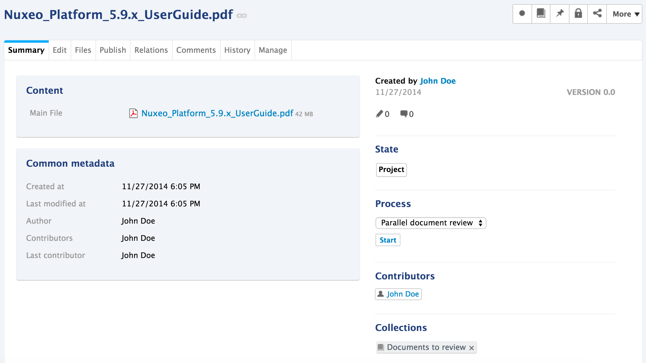Click the Common metadata heading
The image size is (646, 363).
pos(70,163)
